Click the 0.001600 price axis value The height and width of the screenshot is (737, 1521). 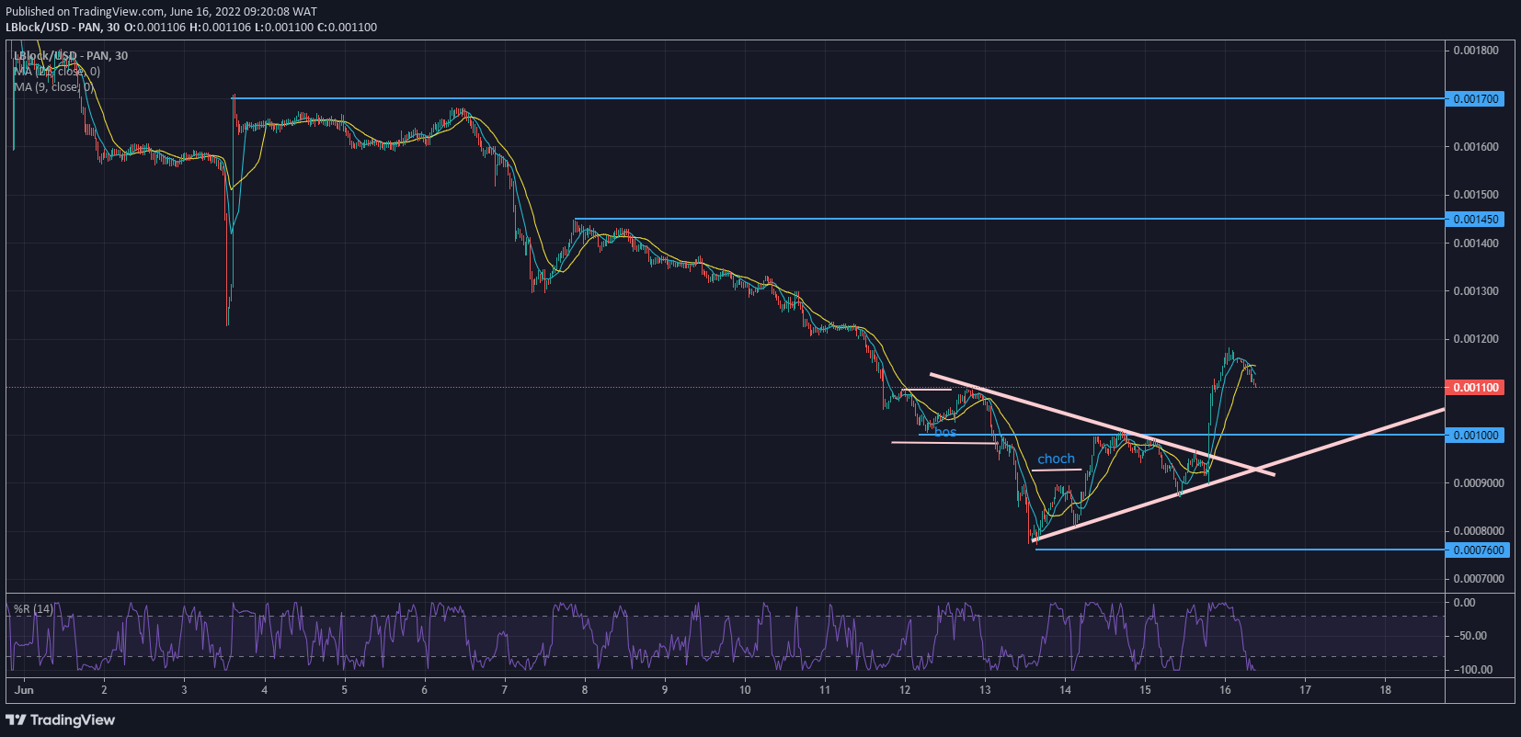coord(1476,147)
